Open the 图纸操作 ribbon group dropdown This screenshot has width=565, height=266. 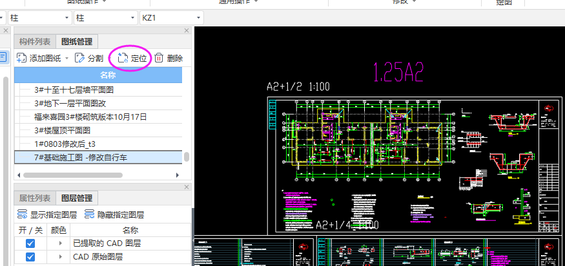click(104, 1)
